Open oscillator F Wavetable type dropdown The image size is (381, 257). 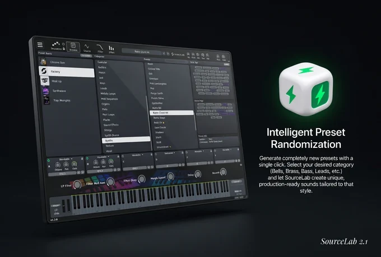[x=227, y=149]
